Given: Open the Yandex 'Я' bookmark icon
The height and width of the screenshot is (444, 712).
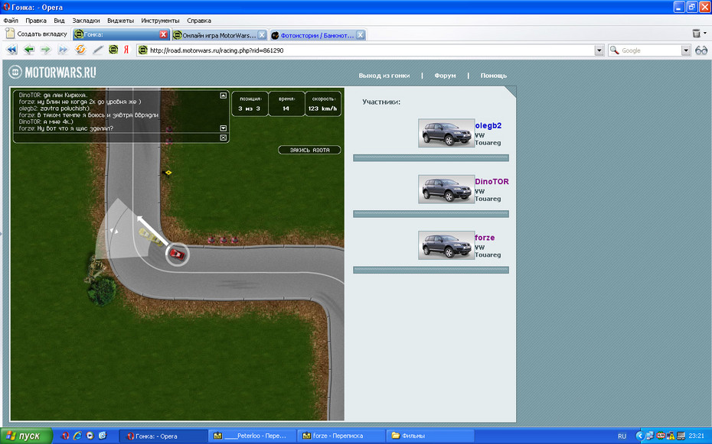Looking at the screenshot, I should (x=126, y=50).
